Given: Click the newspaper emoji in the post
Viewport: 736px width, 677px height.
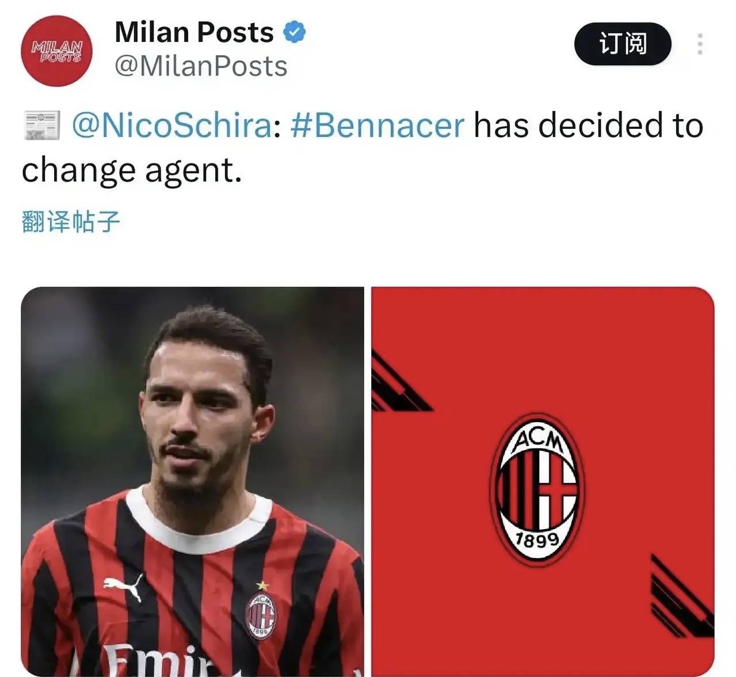Looking at the screenshot, I should (41, 125).
